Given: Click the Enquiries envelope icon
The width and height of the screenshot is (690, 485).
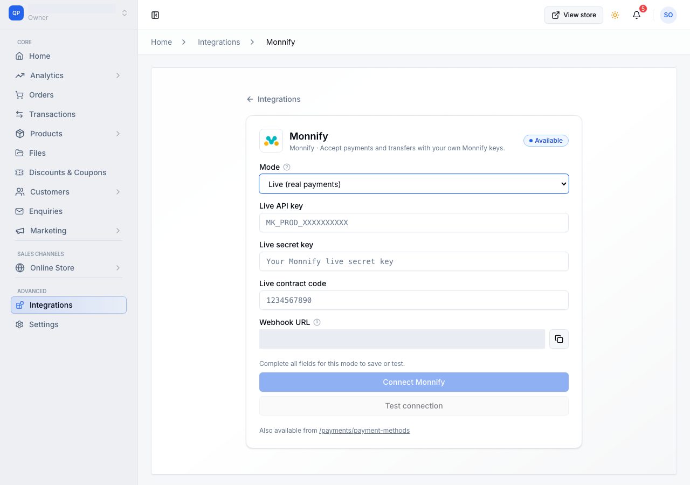Looking at the screenshot, I should click(19, 211).
